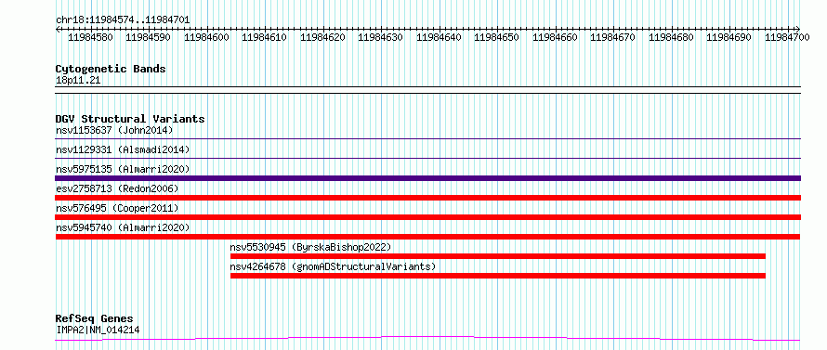This screenshot has height=350, width=827.
Task: Click the thin purple nsv1153637 variant line
Action: click(x=427, y=138)
